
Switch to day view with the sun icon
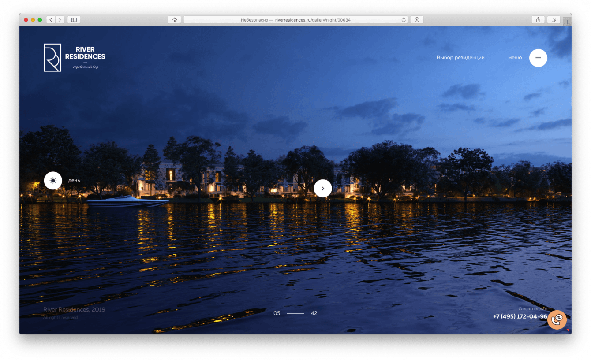point(53,180)
